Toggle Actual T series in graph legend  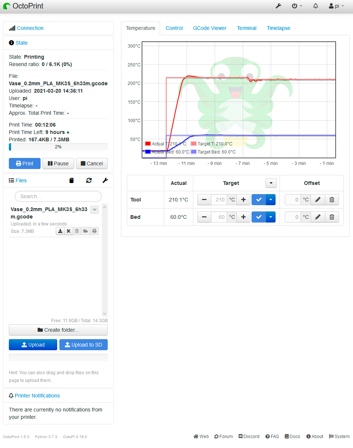(148, 144)
